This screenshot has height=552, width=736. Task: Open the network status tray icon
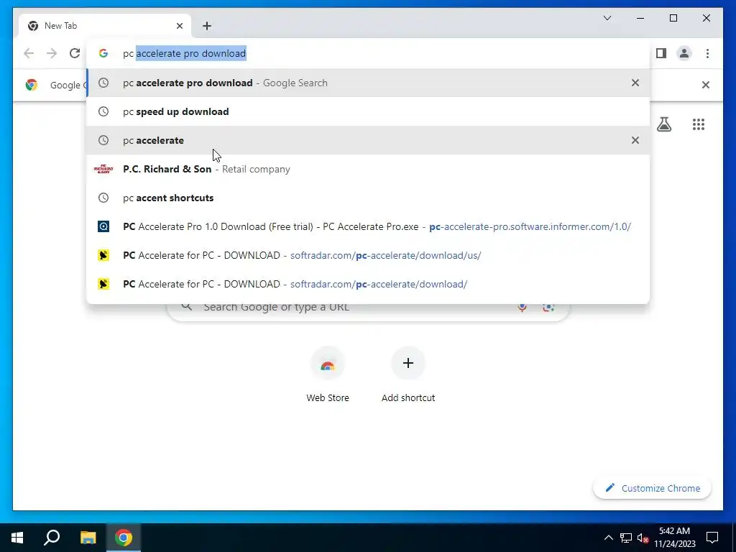coord(626,538)
